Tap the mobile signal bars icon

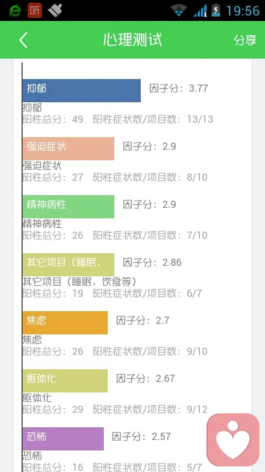(x=200, y=11)
